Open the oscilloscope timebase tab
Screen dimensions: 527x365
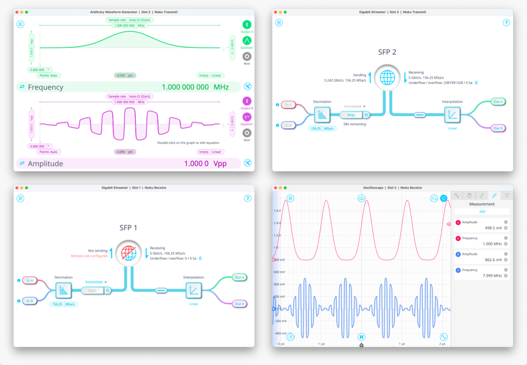click(469, 195)
